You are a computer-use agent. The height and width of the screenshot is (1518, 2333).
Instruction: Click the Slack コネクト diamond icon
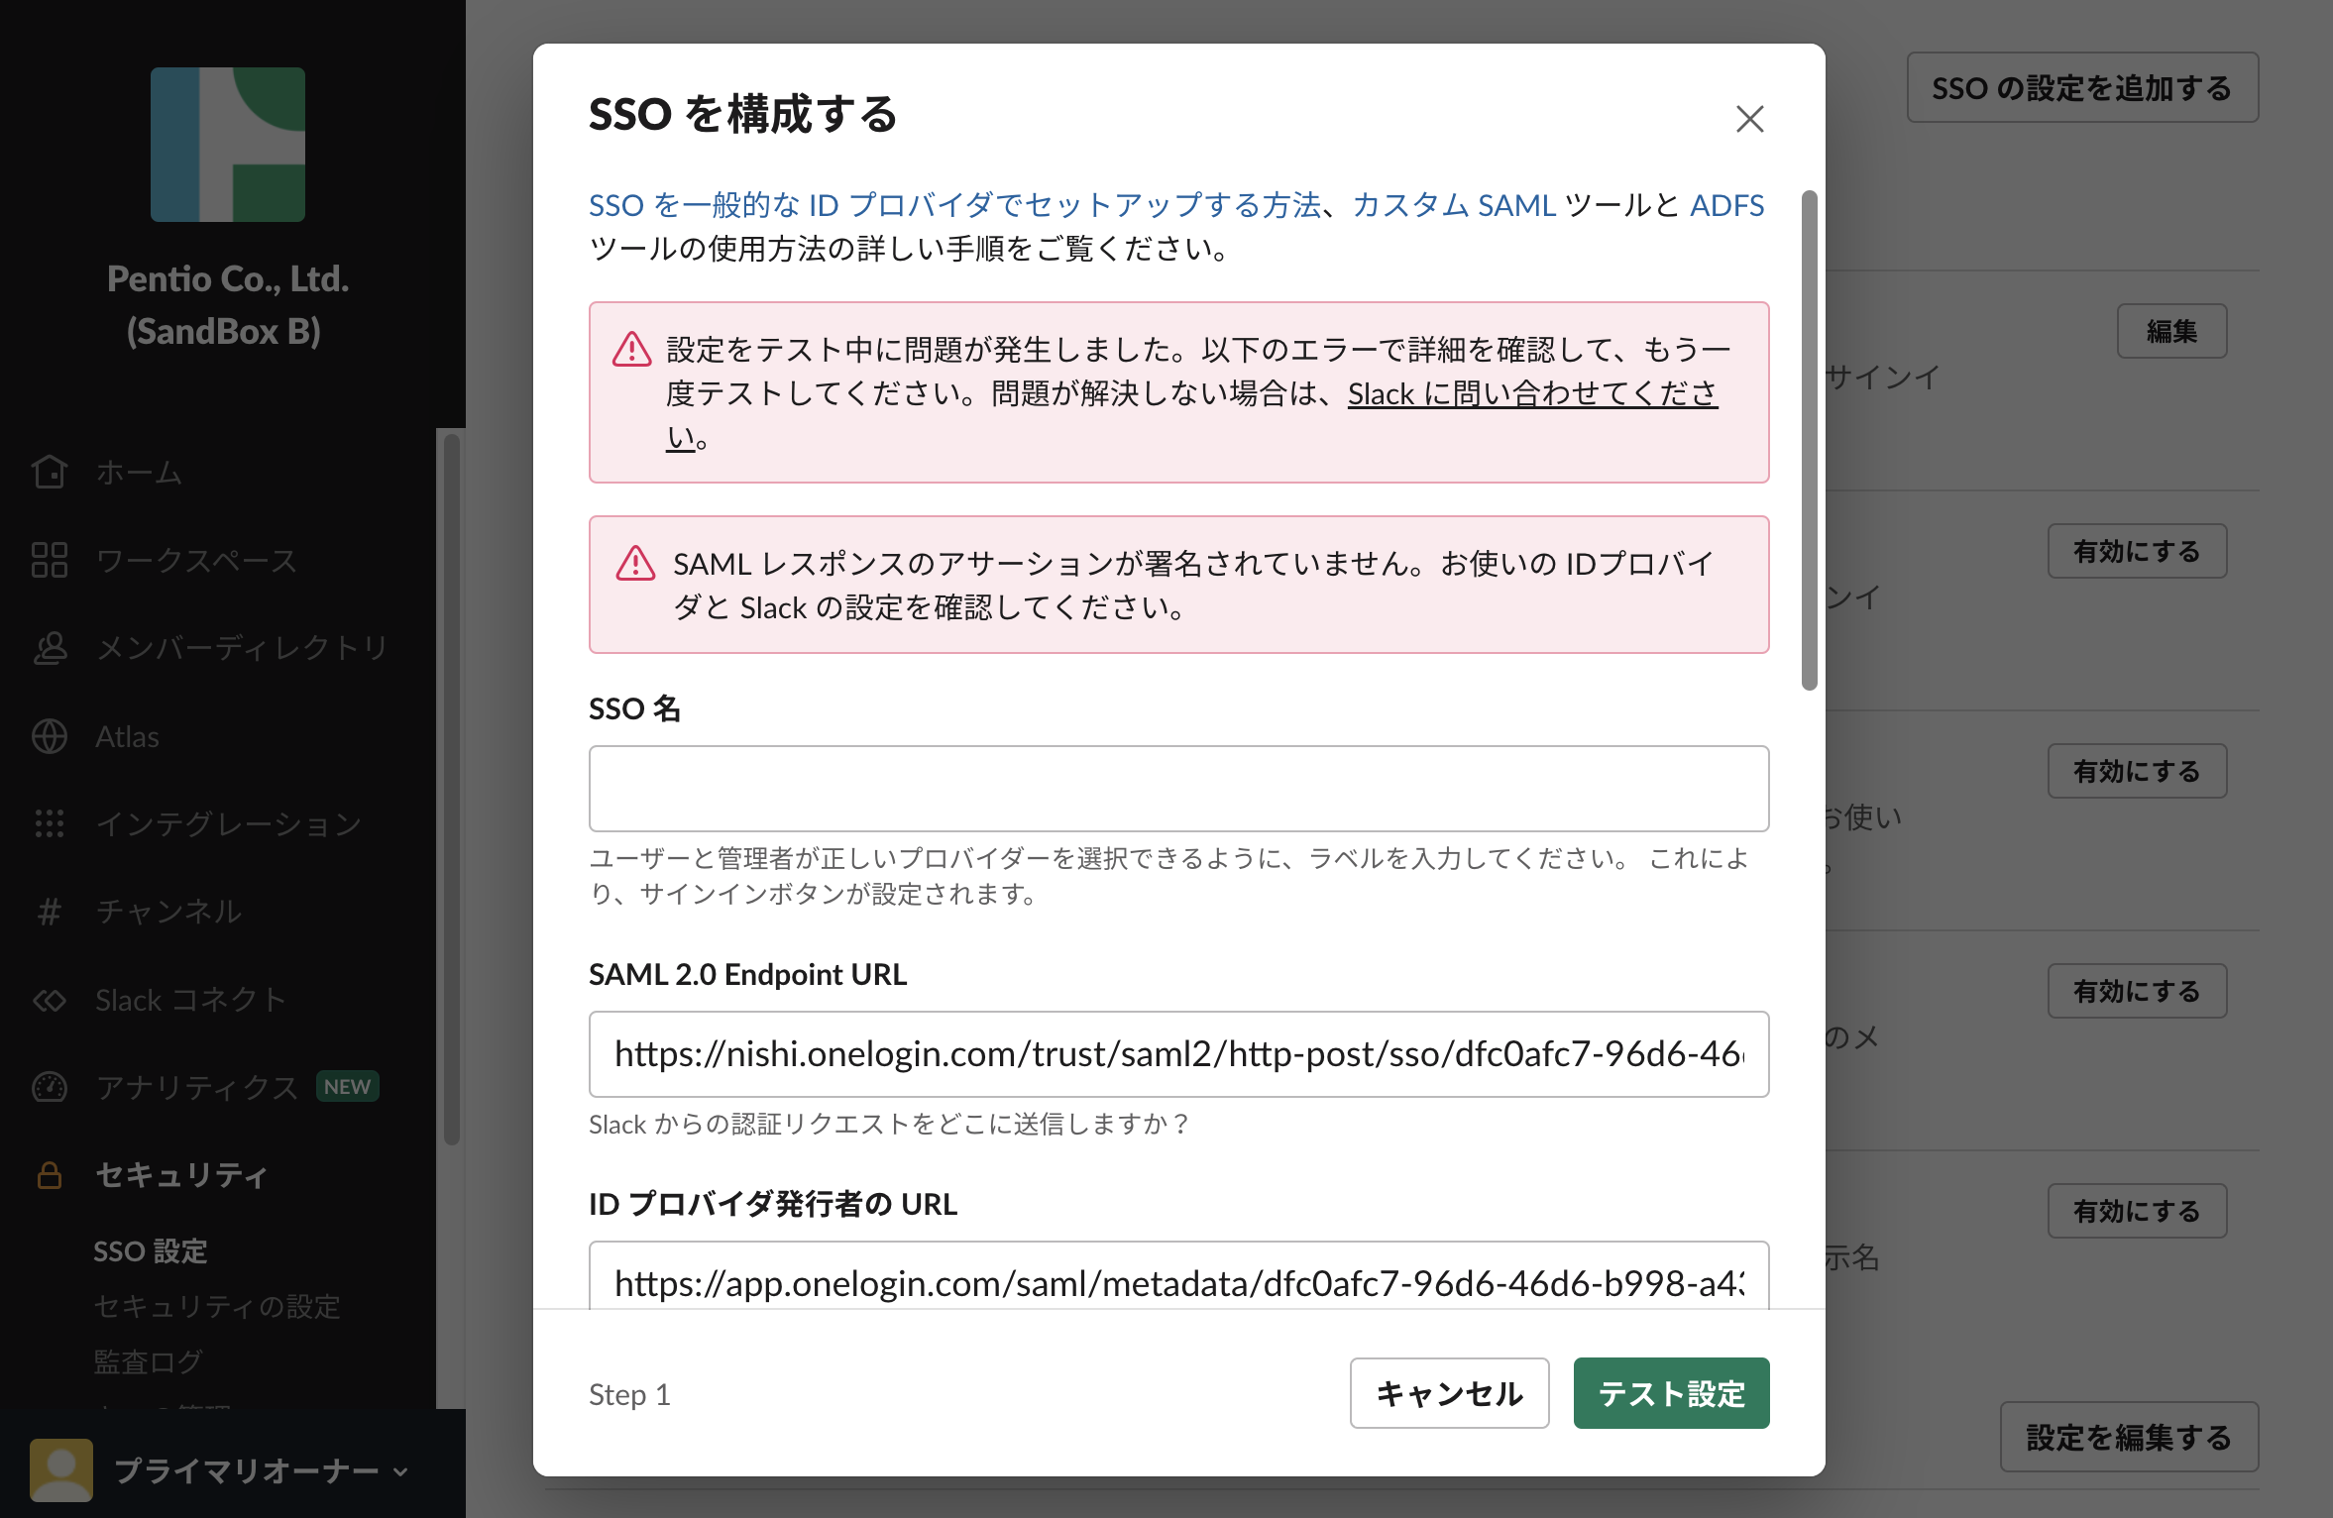coord(50,1000)
